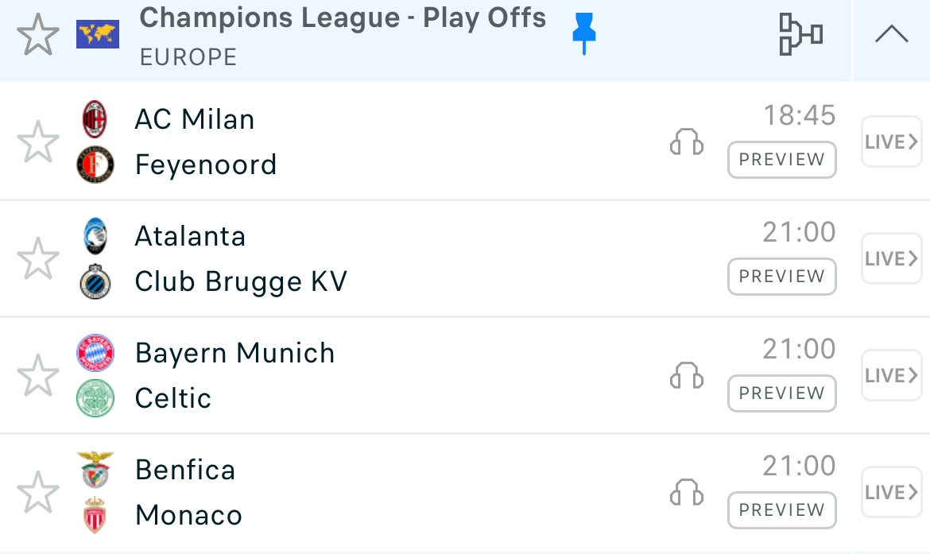Collapse the Champions League section chevron
The width and height of the screenshot is (930, 554).
point(891,35)
